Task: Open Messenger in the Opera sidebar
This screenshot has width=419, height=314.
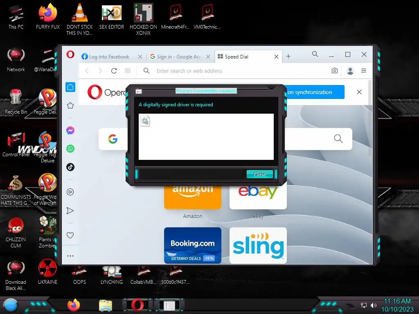Action: tap(70, 130)
